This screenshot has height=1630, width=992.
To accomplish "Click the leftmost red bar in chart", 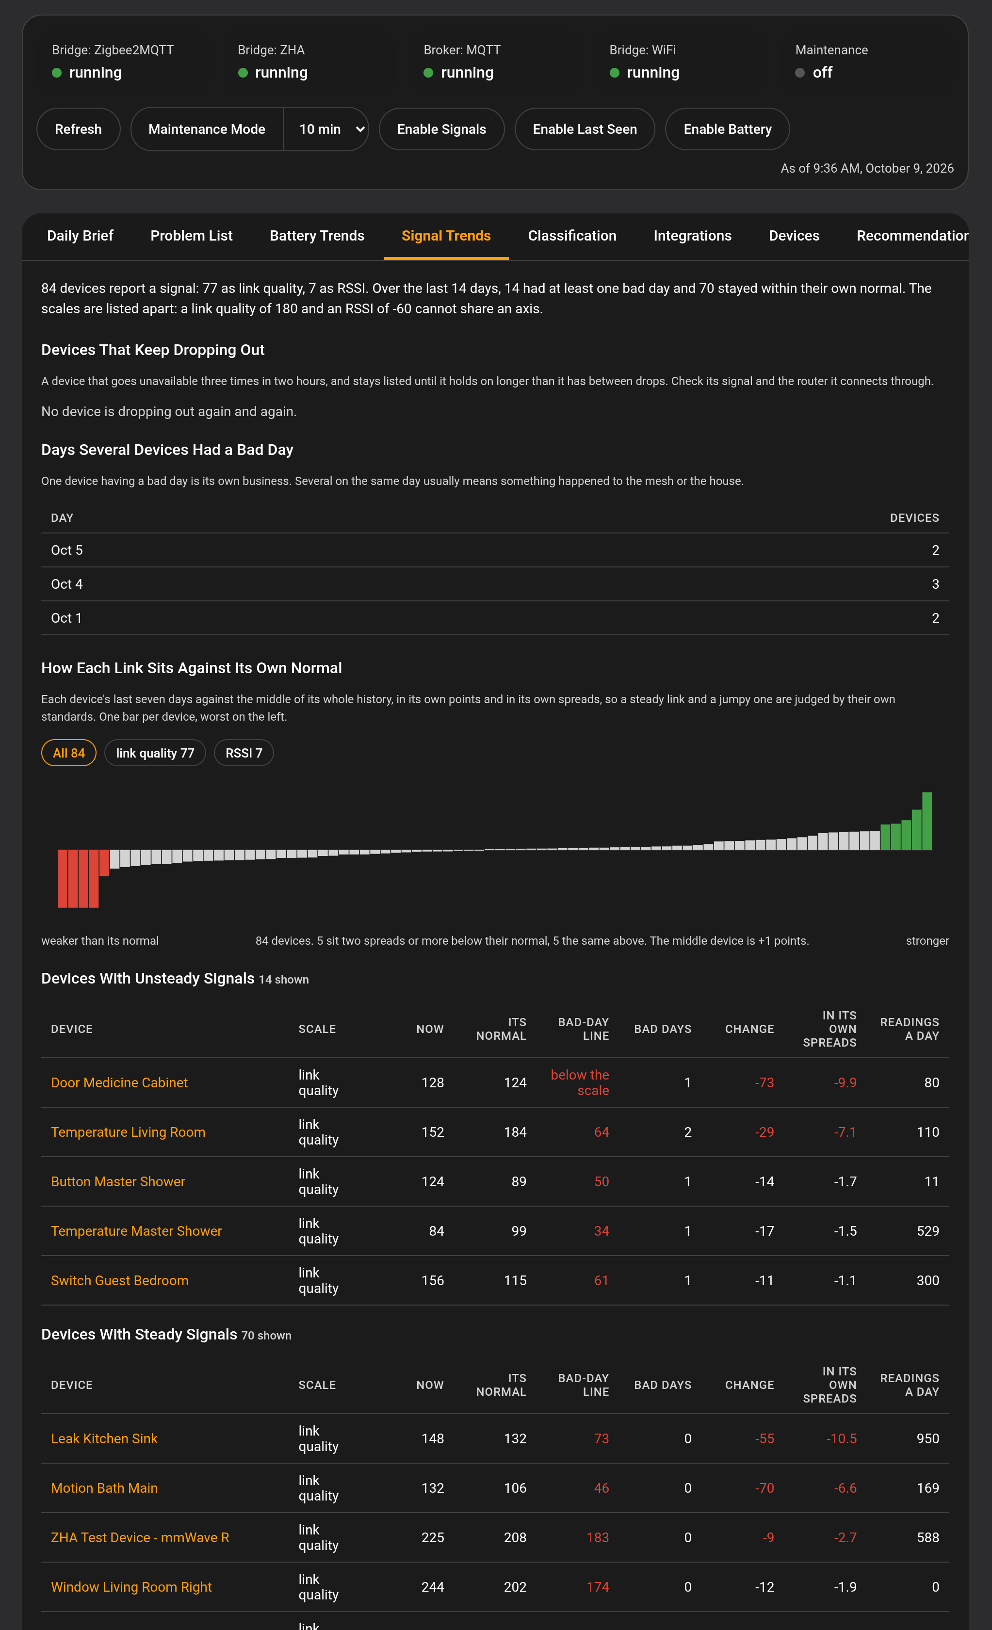I will [x=62, y=878].
